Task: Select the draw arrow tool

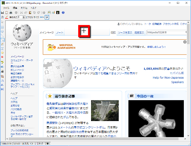Action: (x=2, y=40)
